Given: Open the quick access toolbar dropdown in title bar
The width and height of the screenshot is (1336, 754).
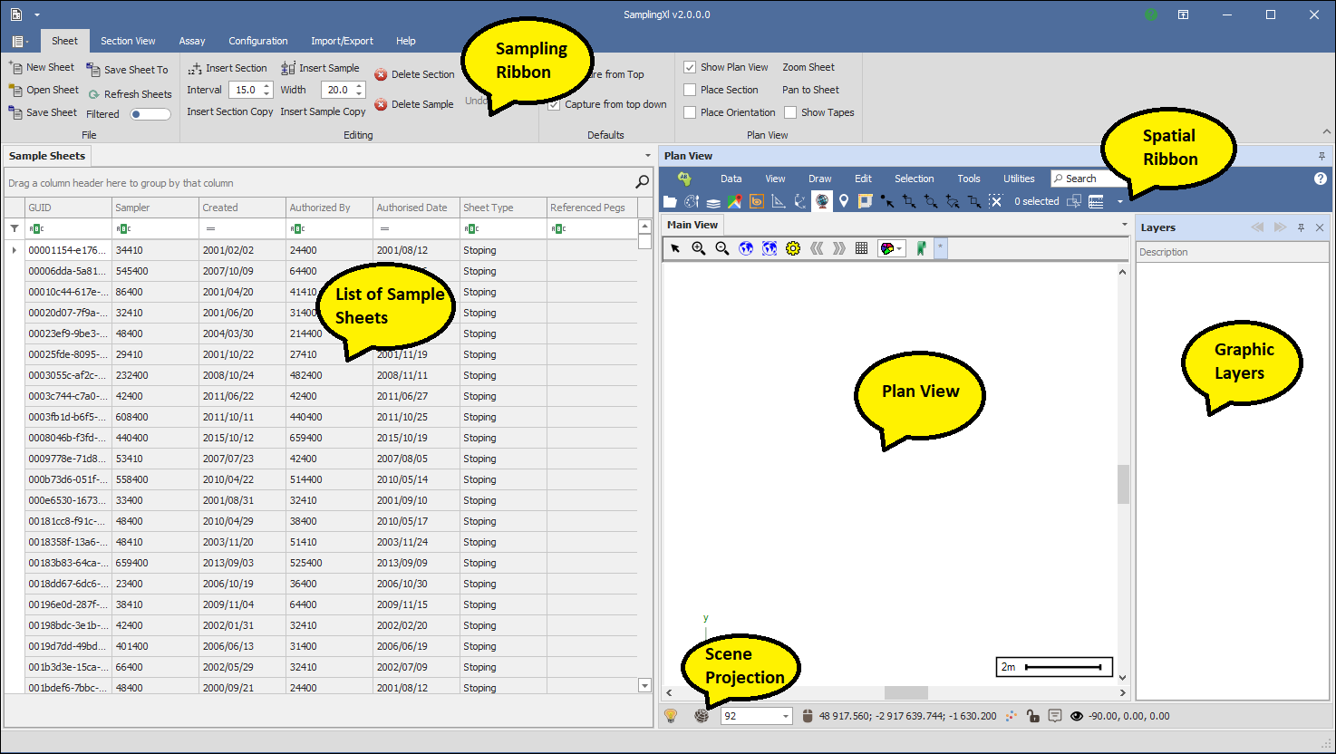Looking at the screenshot, I should 37,14.
